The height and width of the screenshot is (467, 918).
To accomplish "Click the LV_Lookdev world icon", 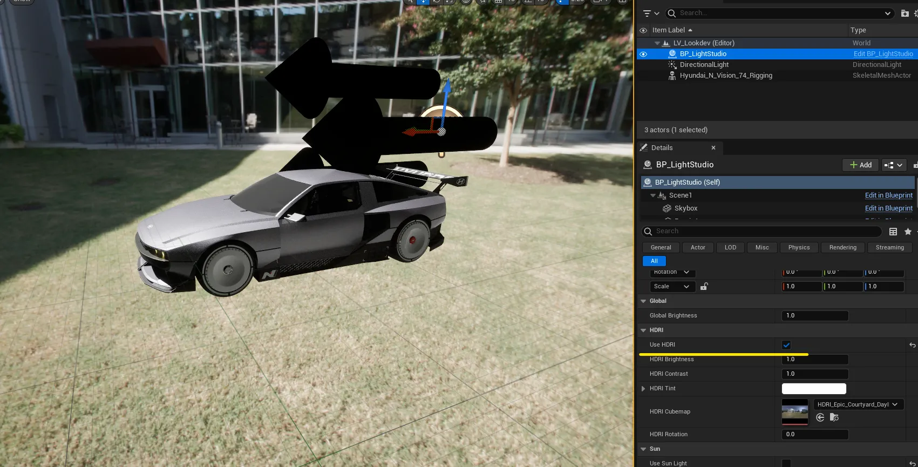I will 667,43.
